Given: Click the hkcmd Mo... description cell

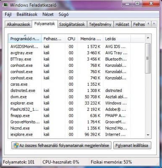Looking at the screenshot, I should [116, 128].
